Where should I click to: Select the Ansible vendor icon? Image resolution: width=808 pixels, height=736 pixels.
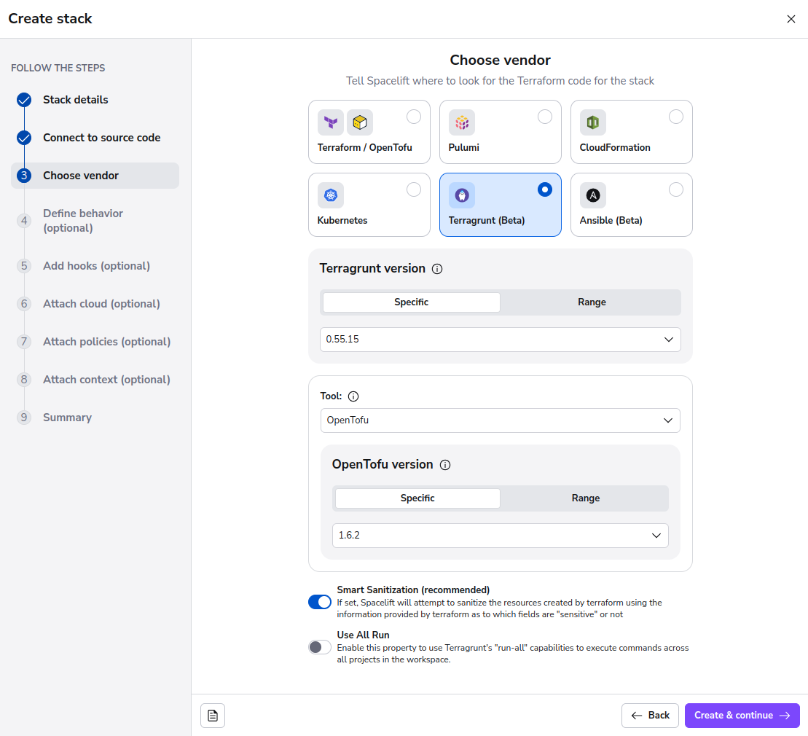click(592, 195)
